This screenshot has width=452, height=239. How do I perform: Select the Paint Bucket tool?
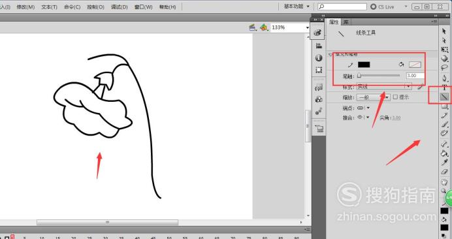pyautogui.click(x=444, y=153)
